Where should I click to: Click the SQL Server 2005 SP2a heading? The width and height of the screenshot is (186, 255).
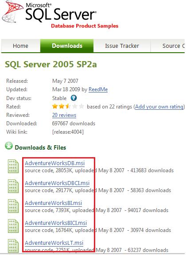click(51, 64)
